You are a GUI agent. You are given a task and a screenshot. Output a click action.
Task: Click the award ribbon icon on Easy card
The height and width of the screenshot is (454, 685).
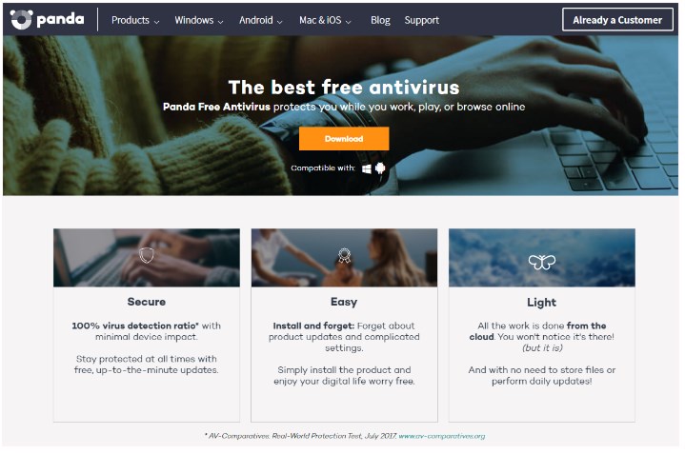tap(344, 255)
